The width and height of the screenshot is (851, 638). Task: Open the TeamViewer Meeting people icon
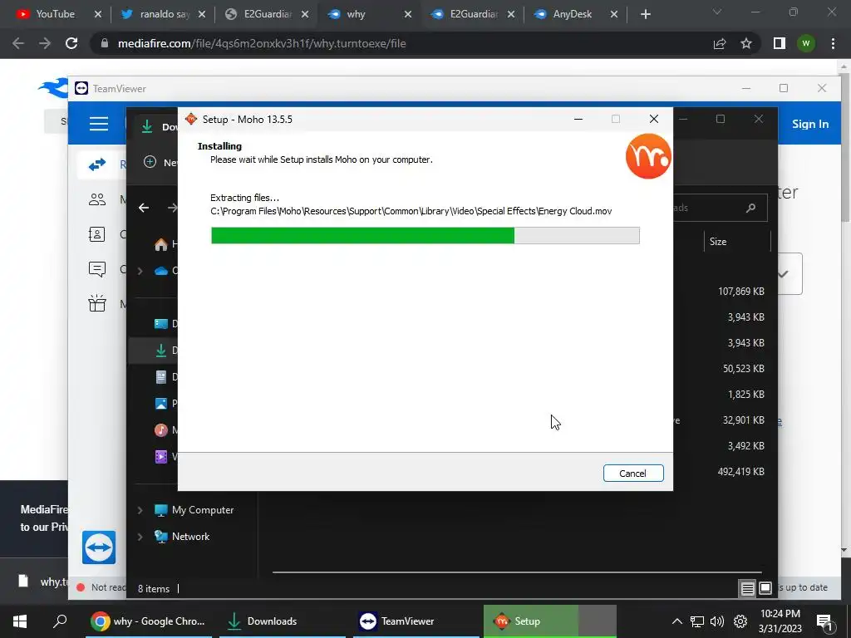click(97, 199)
